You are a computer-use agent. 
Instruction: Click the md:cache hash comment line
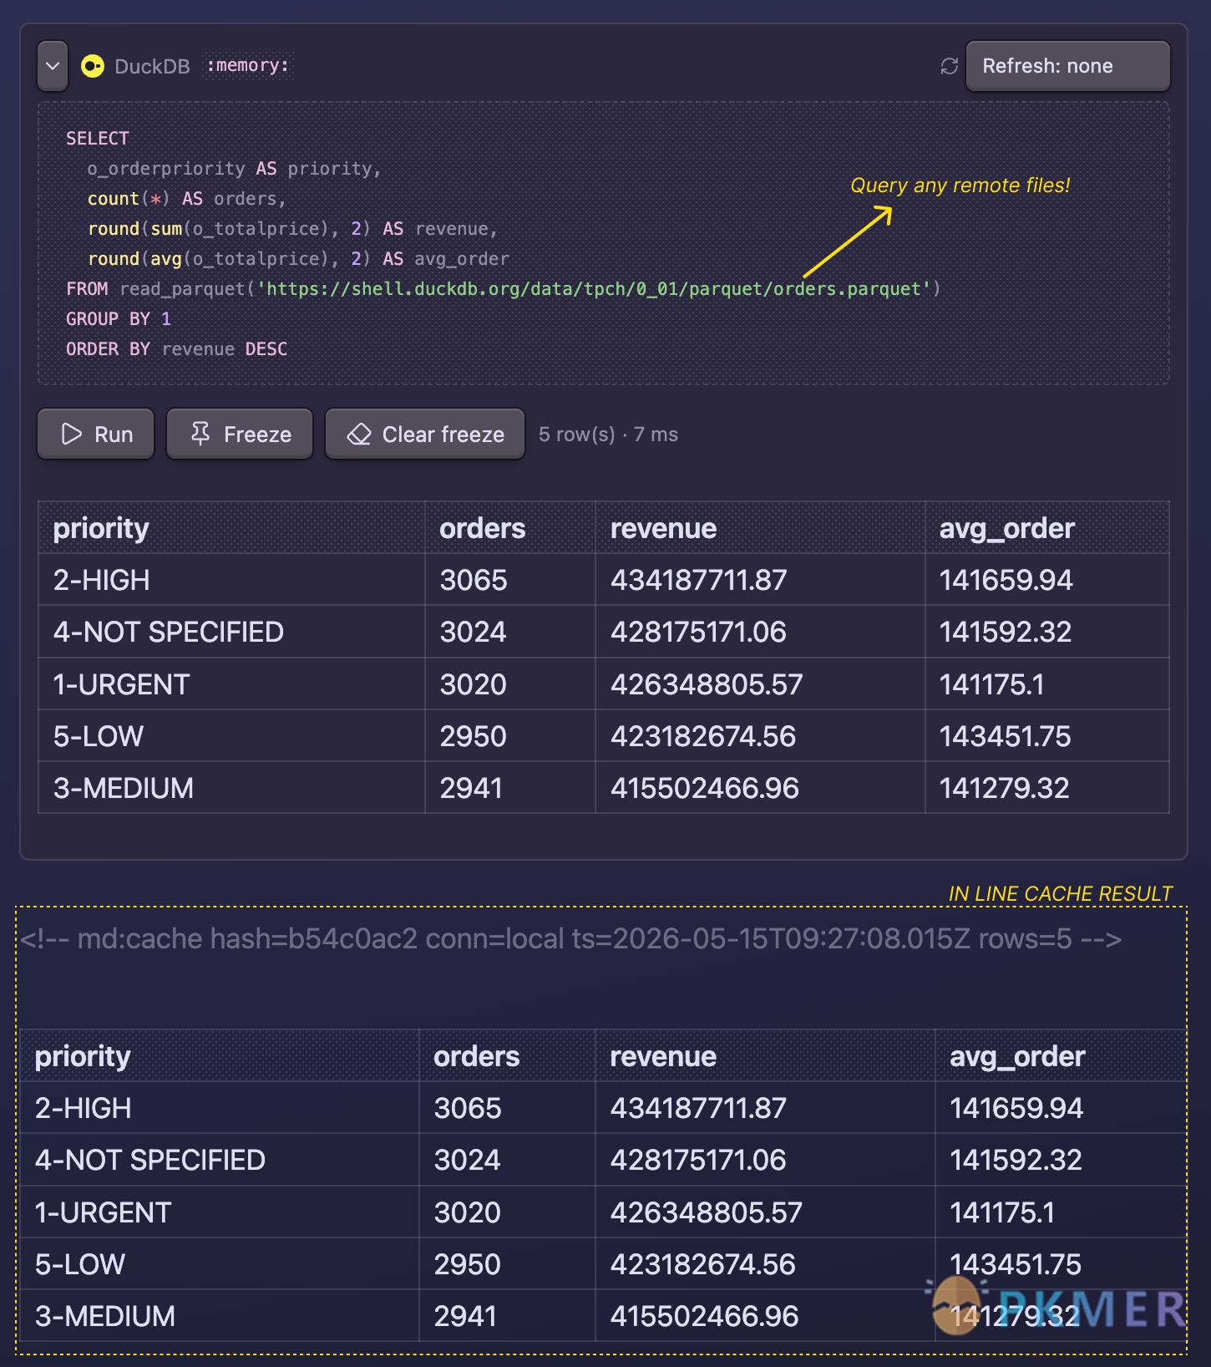[x=571, y=939]
